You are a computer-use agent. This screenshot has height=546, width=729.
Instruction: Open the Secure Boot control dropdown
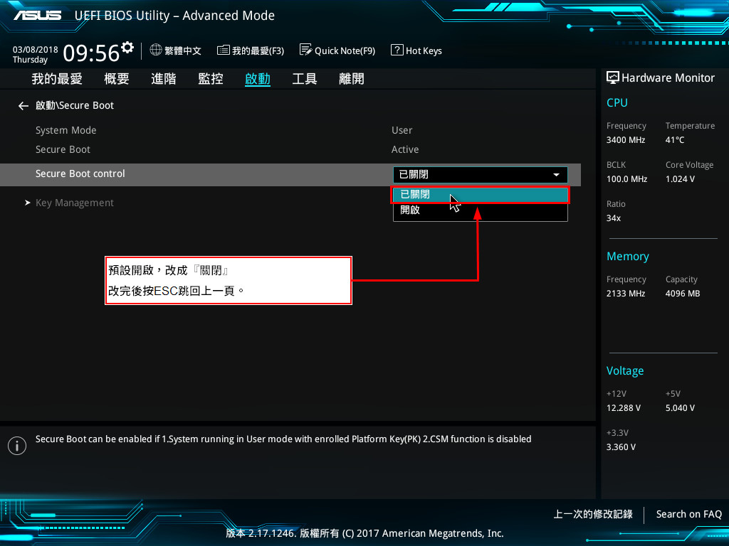point(481,175)
